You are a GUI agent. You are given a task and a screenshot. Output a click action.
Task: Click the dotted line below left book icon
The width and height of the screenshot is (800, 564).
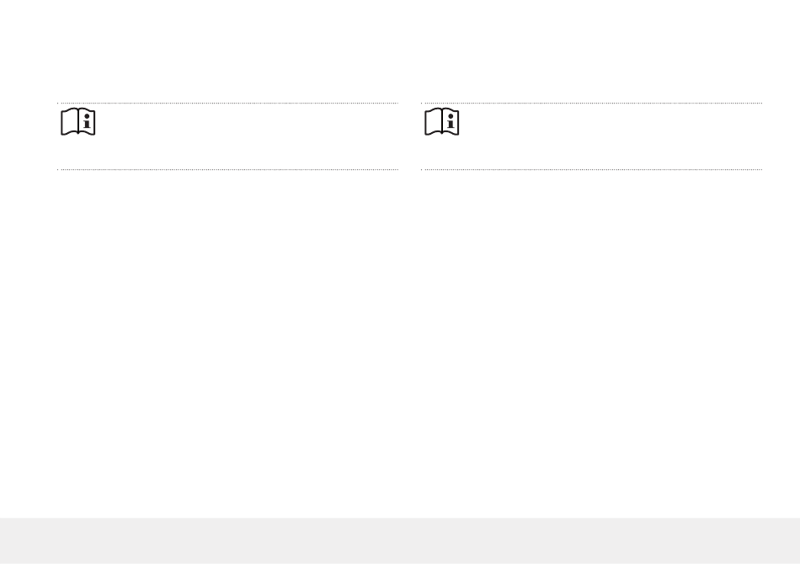click(227, 169)
